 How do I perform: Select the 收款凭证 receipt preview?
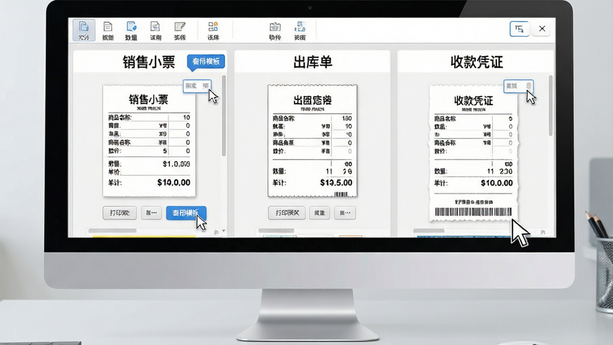coord(474,153)
